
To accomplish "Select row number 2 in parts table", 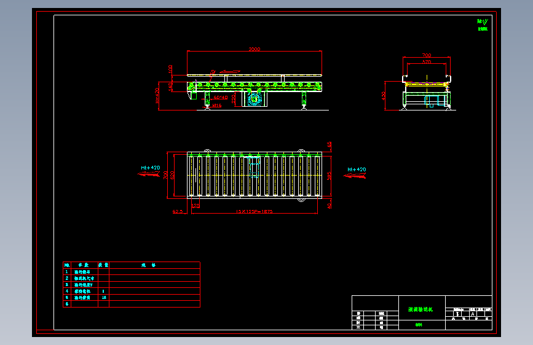I will [67, 278].
